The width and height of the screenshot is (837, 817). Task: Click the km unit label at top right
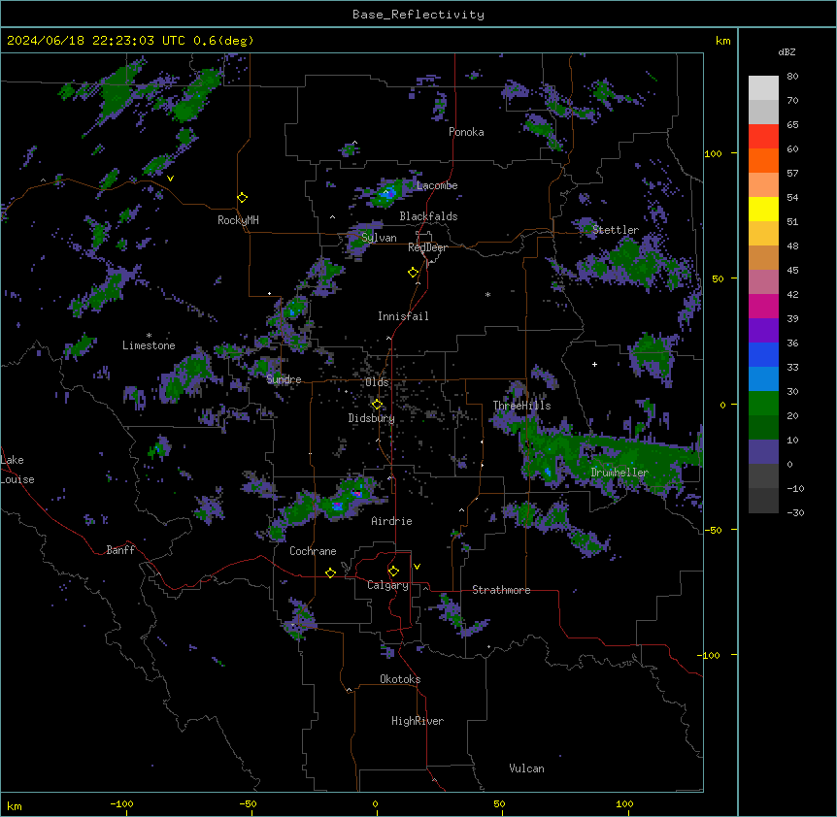[722, 41]
